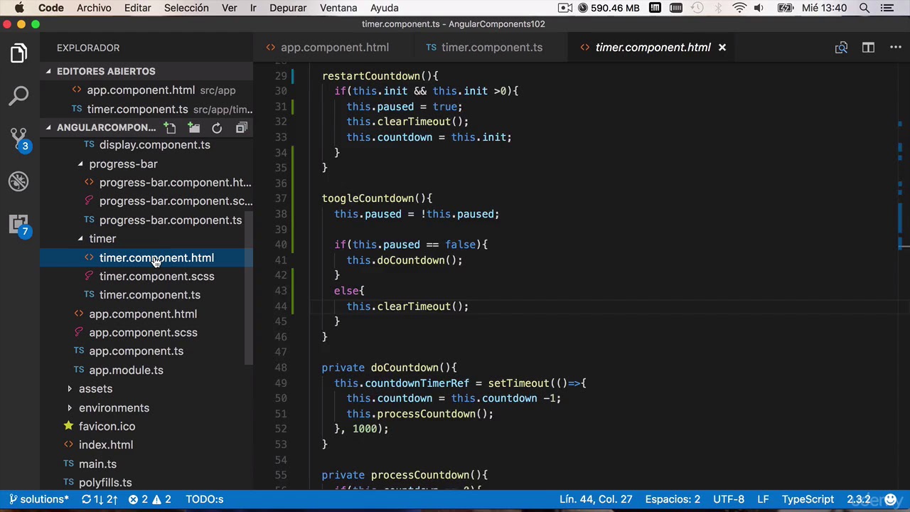Refresh the explorer tree
This screenshot has height=512, width=910.
pyautogui.click(x=217, y=128)
